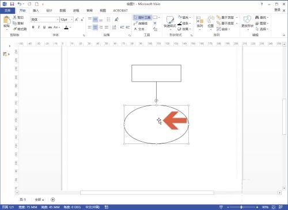288x210 pixels.
Task: Expand the Fill dropdown in Shape Styles
Action: pyautogui.click(x=190, y=17)
